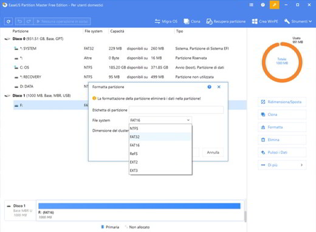Click the orange usage donut chart

click(282, 63)
